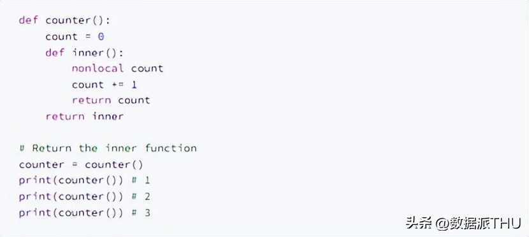Click the 'count += 1' statement
Viewport: 529px width, 237px height.
[x=105, y=85]
